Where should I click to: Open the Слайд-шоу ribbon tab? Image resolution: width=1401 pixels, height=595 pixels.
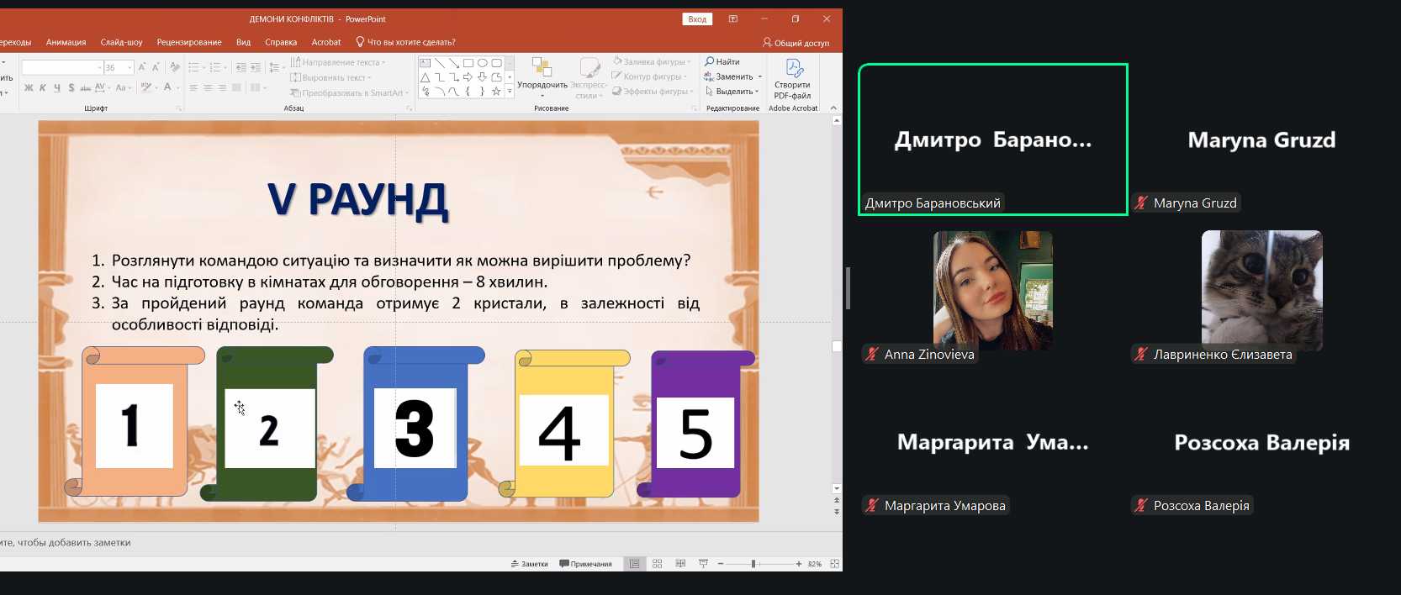121,42
